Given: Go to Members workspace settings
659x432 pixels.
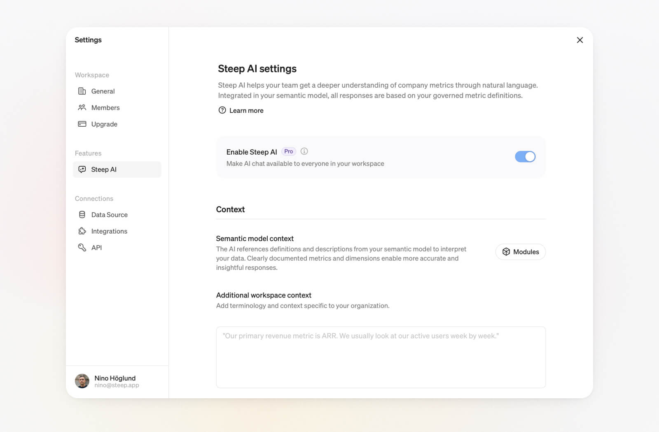Looking at the screenshot, I should click(105, 107).
